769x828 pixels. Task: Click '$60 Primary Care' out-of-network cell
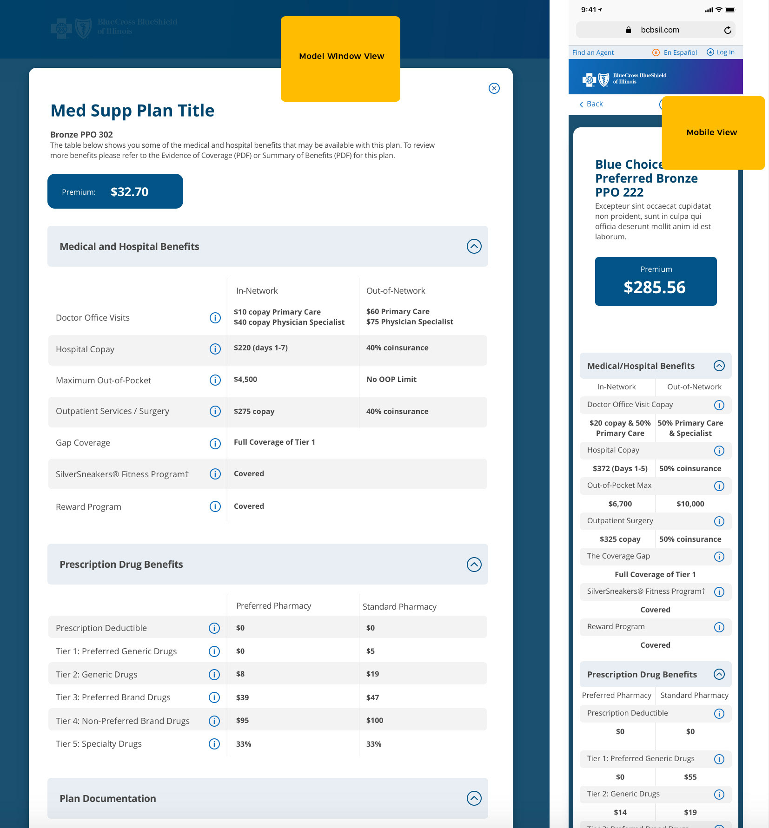(398, 312)
